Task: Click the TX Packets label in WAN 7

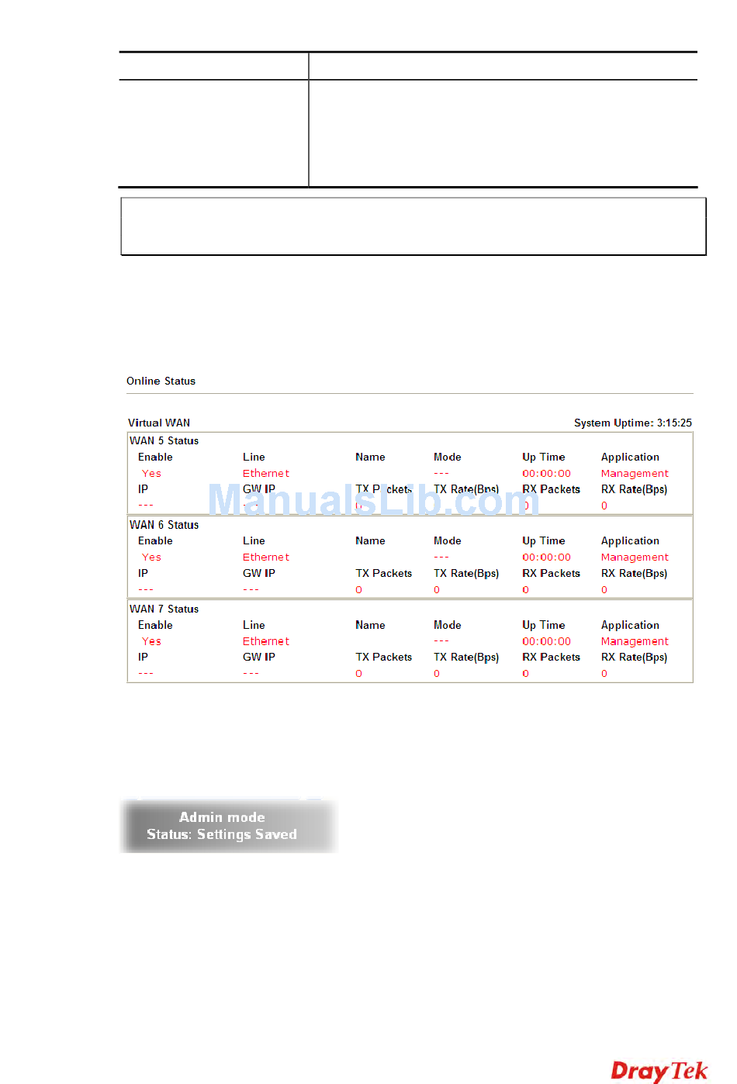Action: click(x=383, y=657)
